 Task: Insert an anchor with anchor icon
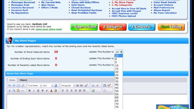(97, 85)
